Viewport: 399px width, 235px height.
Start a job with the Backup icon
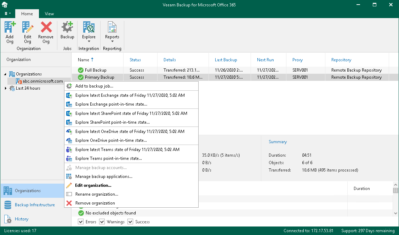[x=67, y=31]
